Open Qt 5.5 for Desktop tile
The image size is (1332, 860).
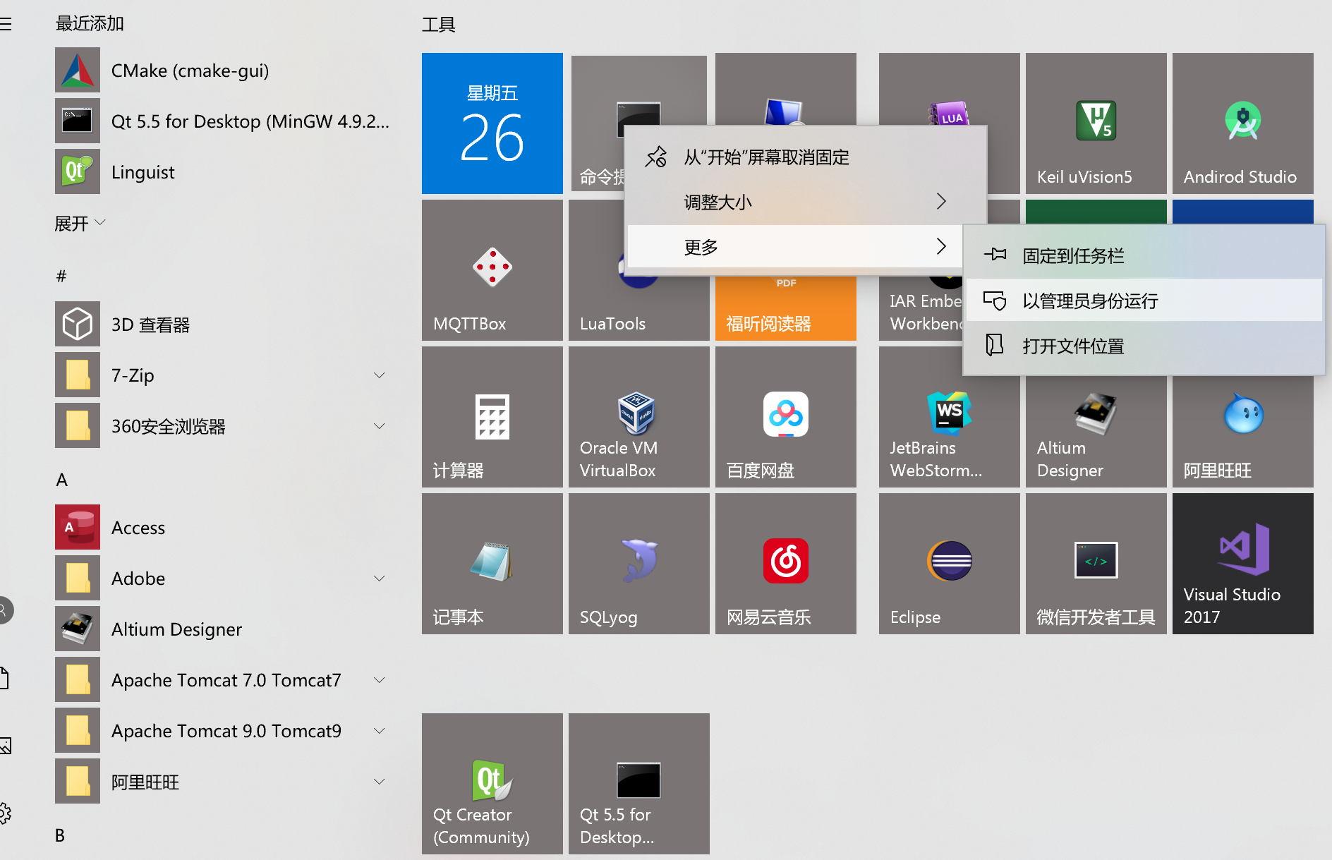[639, 784]
